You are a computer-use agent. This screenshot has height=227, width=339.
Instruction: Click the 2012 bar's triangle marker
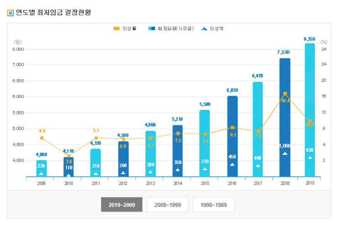click(x=123, y=173)
